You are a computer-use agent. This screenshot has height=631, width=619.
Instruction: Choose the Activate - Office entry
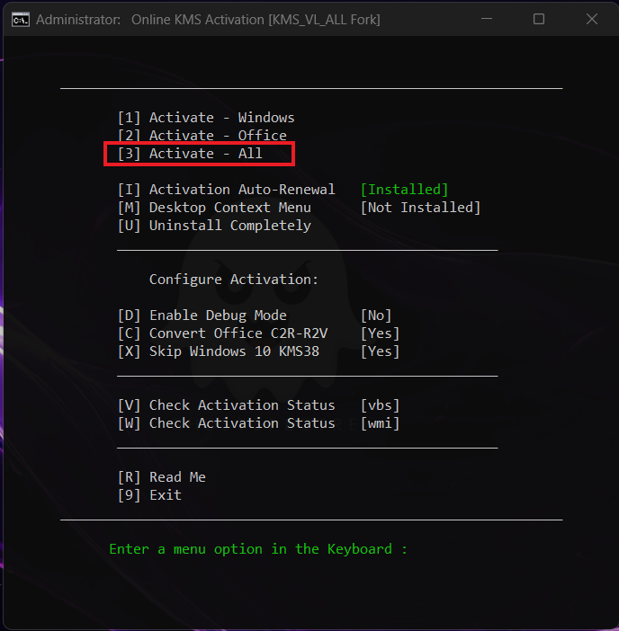(x=202, y=136)
